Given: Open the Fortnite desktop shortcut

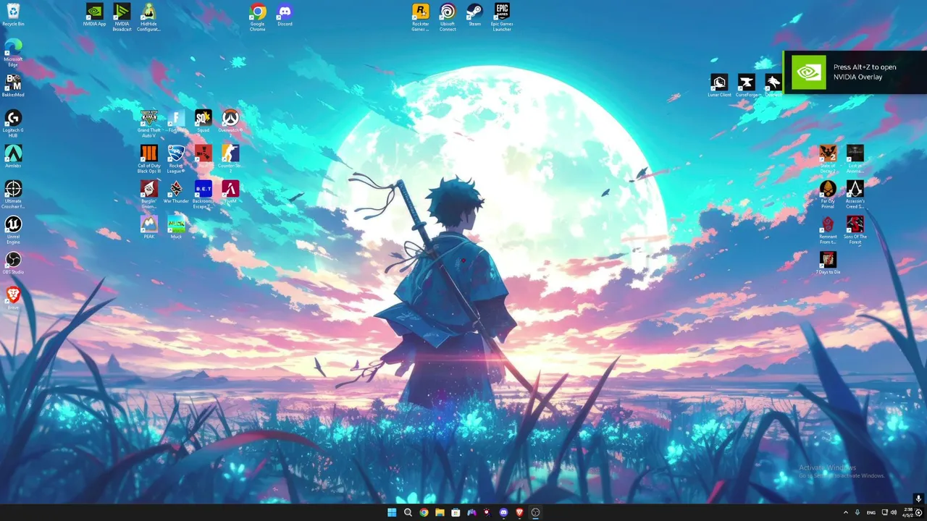Looking at the screenshot, I should (176, 121).
